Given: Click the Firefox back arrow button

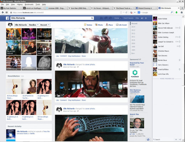Looking at the screenshot, I should point(3,12).
